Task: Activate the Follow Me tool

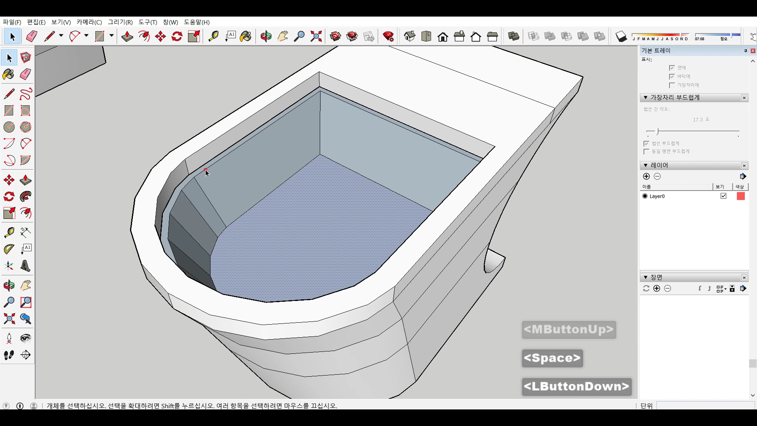Action: coord(26,196)
